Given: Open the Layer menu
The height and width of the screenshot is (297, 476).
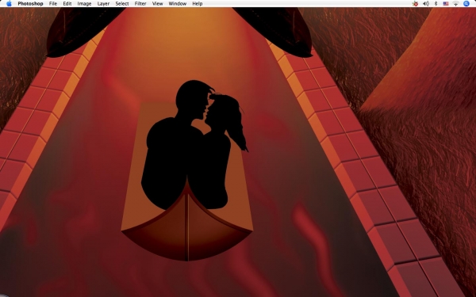Looking at the screenshot, I should [103, 4].
